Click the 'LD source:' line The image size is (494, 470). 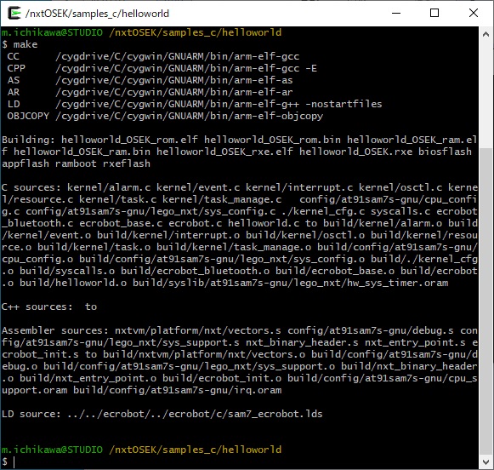162,414
